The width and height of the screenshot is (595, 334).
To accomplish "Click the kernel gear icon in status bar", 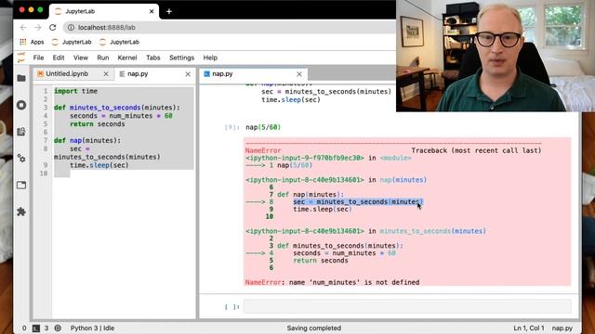I will click(58, 328).
